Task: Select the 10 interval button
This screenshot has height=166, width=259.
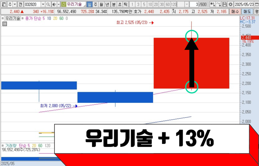Action: click(x=150, y=4)
